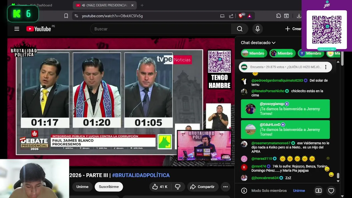Open a new browser tab

coord(142,5)
